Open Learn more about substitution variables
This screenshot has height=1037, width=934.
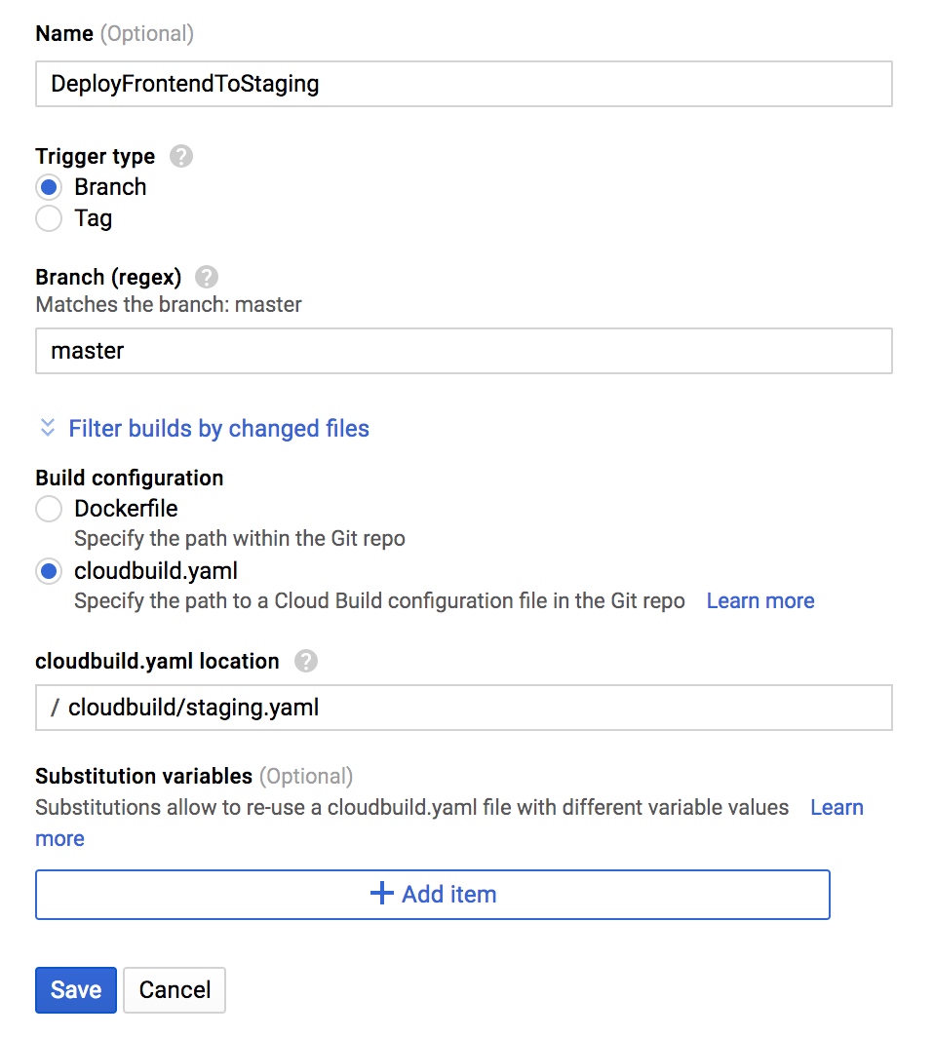coord(836,807)
